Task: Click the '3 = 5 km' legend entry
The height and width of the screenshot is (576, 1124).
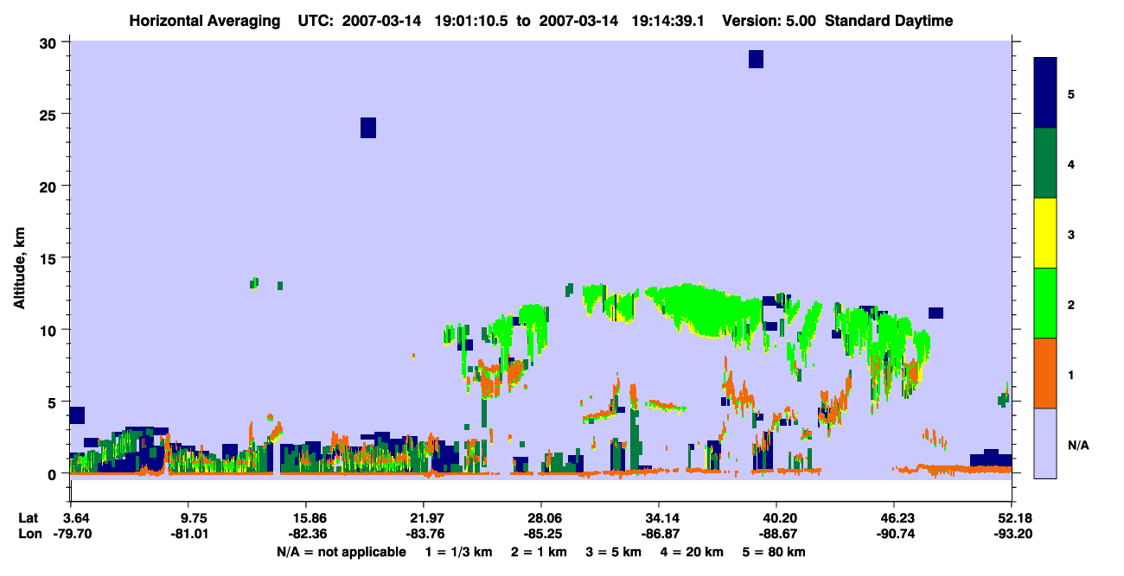Action: (613, 552)
